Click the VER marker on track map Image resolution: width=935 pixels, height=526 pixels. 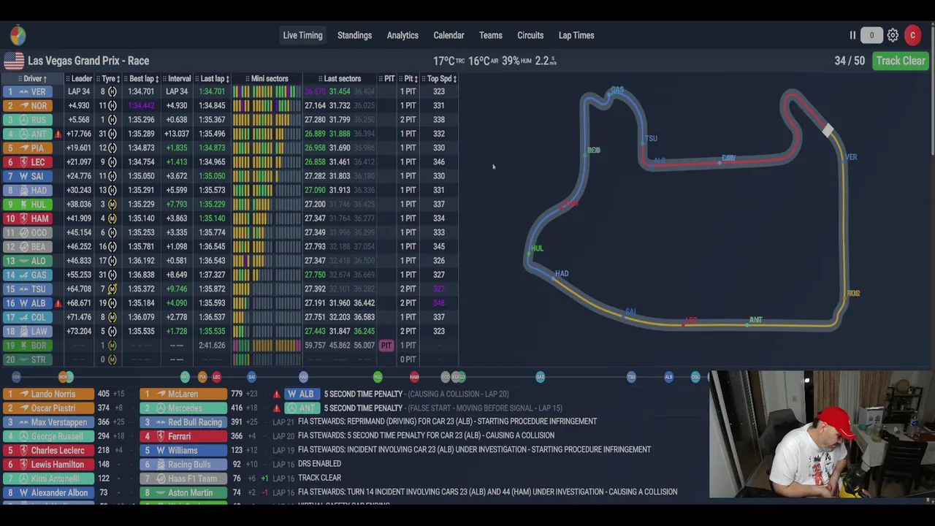851,157
